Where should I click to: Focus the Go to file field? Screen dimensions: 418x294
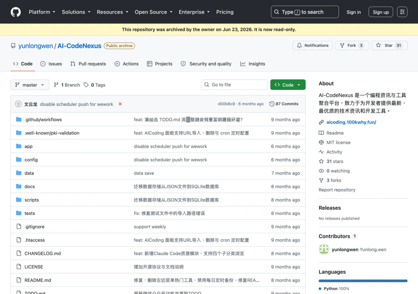click(234, 85)
